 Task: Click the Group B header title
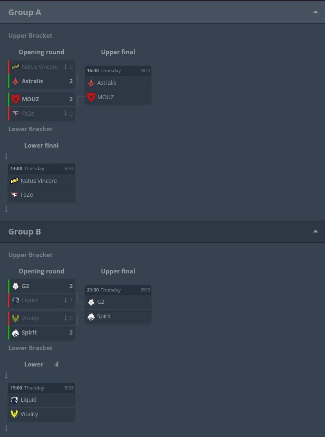click(x=25, y=232)
